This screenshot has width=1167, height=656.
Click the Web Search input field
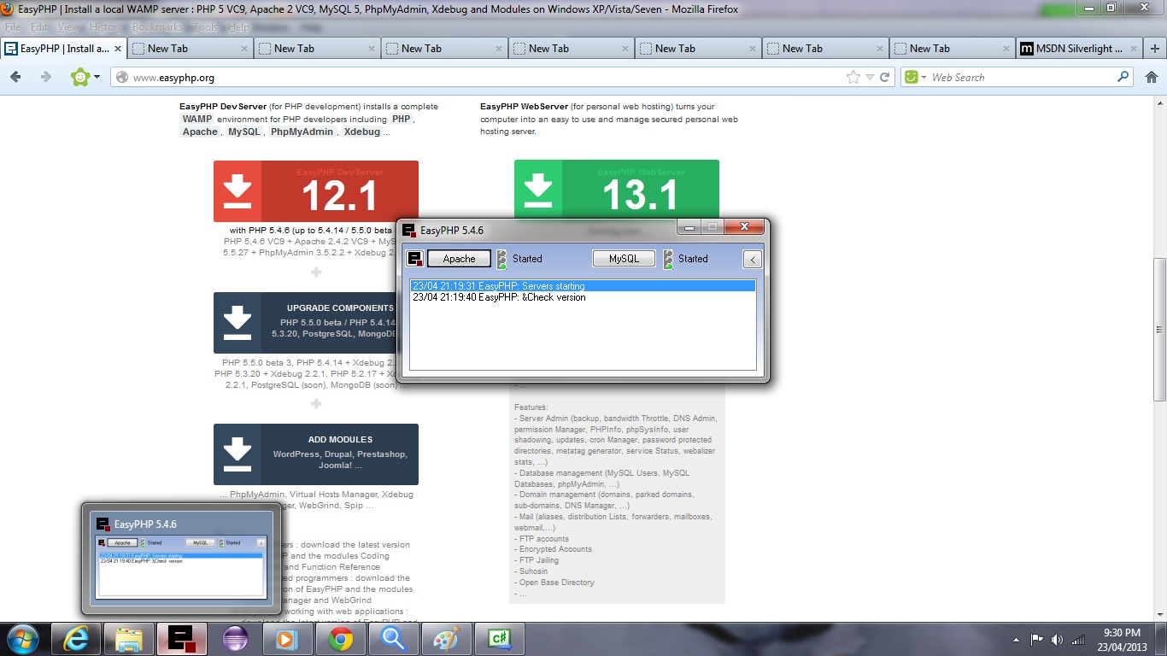click(x=1022, y=77)
